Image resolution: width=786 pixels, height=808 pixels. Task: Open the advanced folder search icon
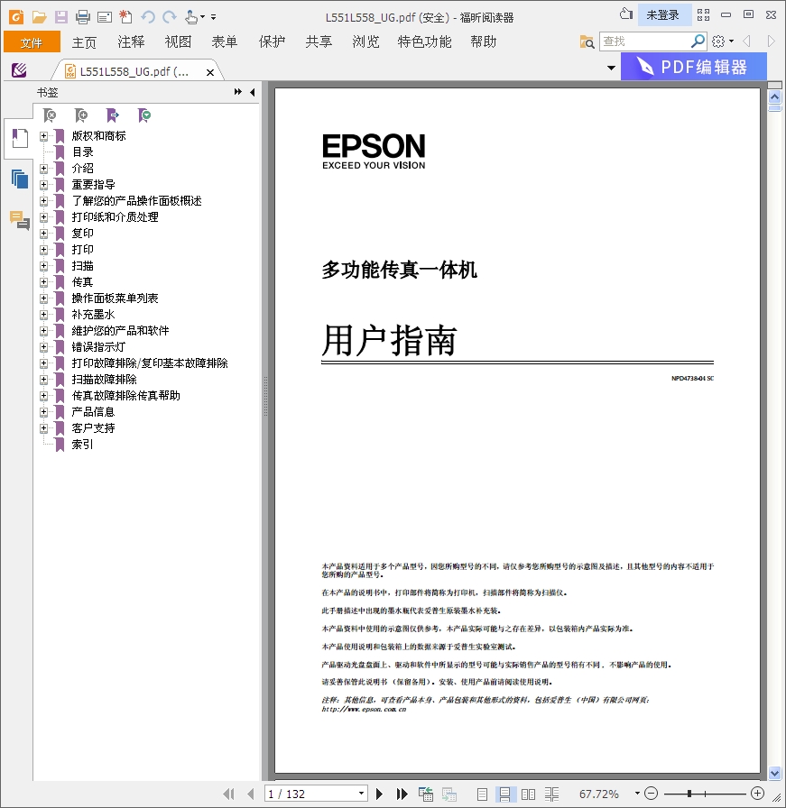click(x=587, y=41)
